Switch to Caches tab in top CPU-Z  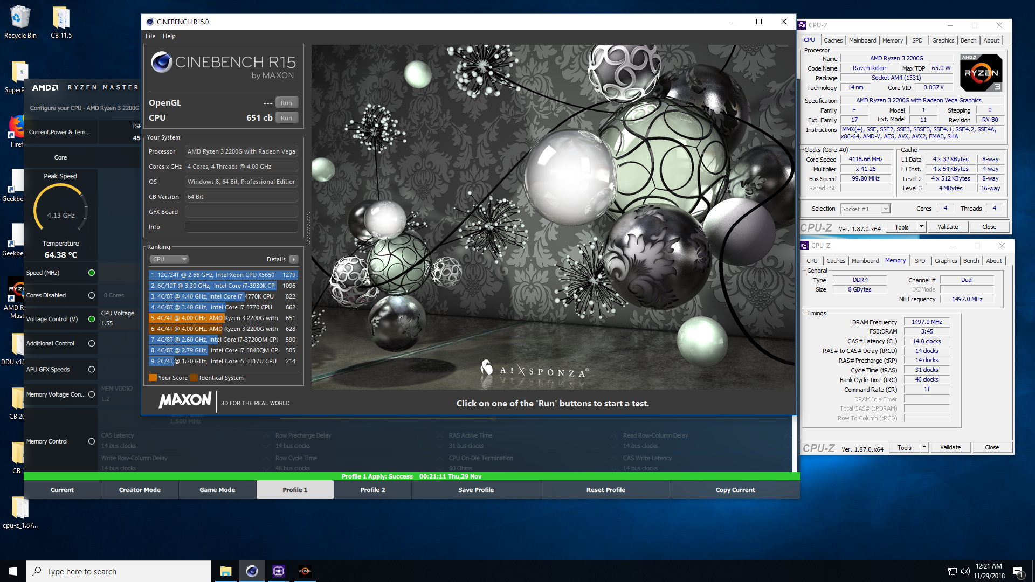coord(833,40)
